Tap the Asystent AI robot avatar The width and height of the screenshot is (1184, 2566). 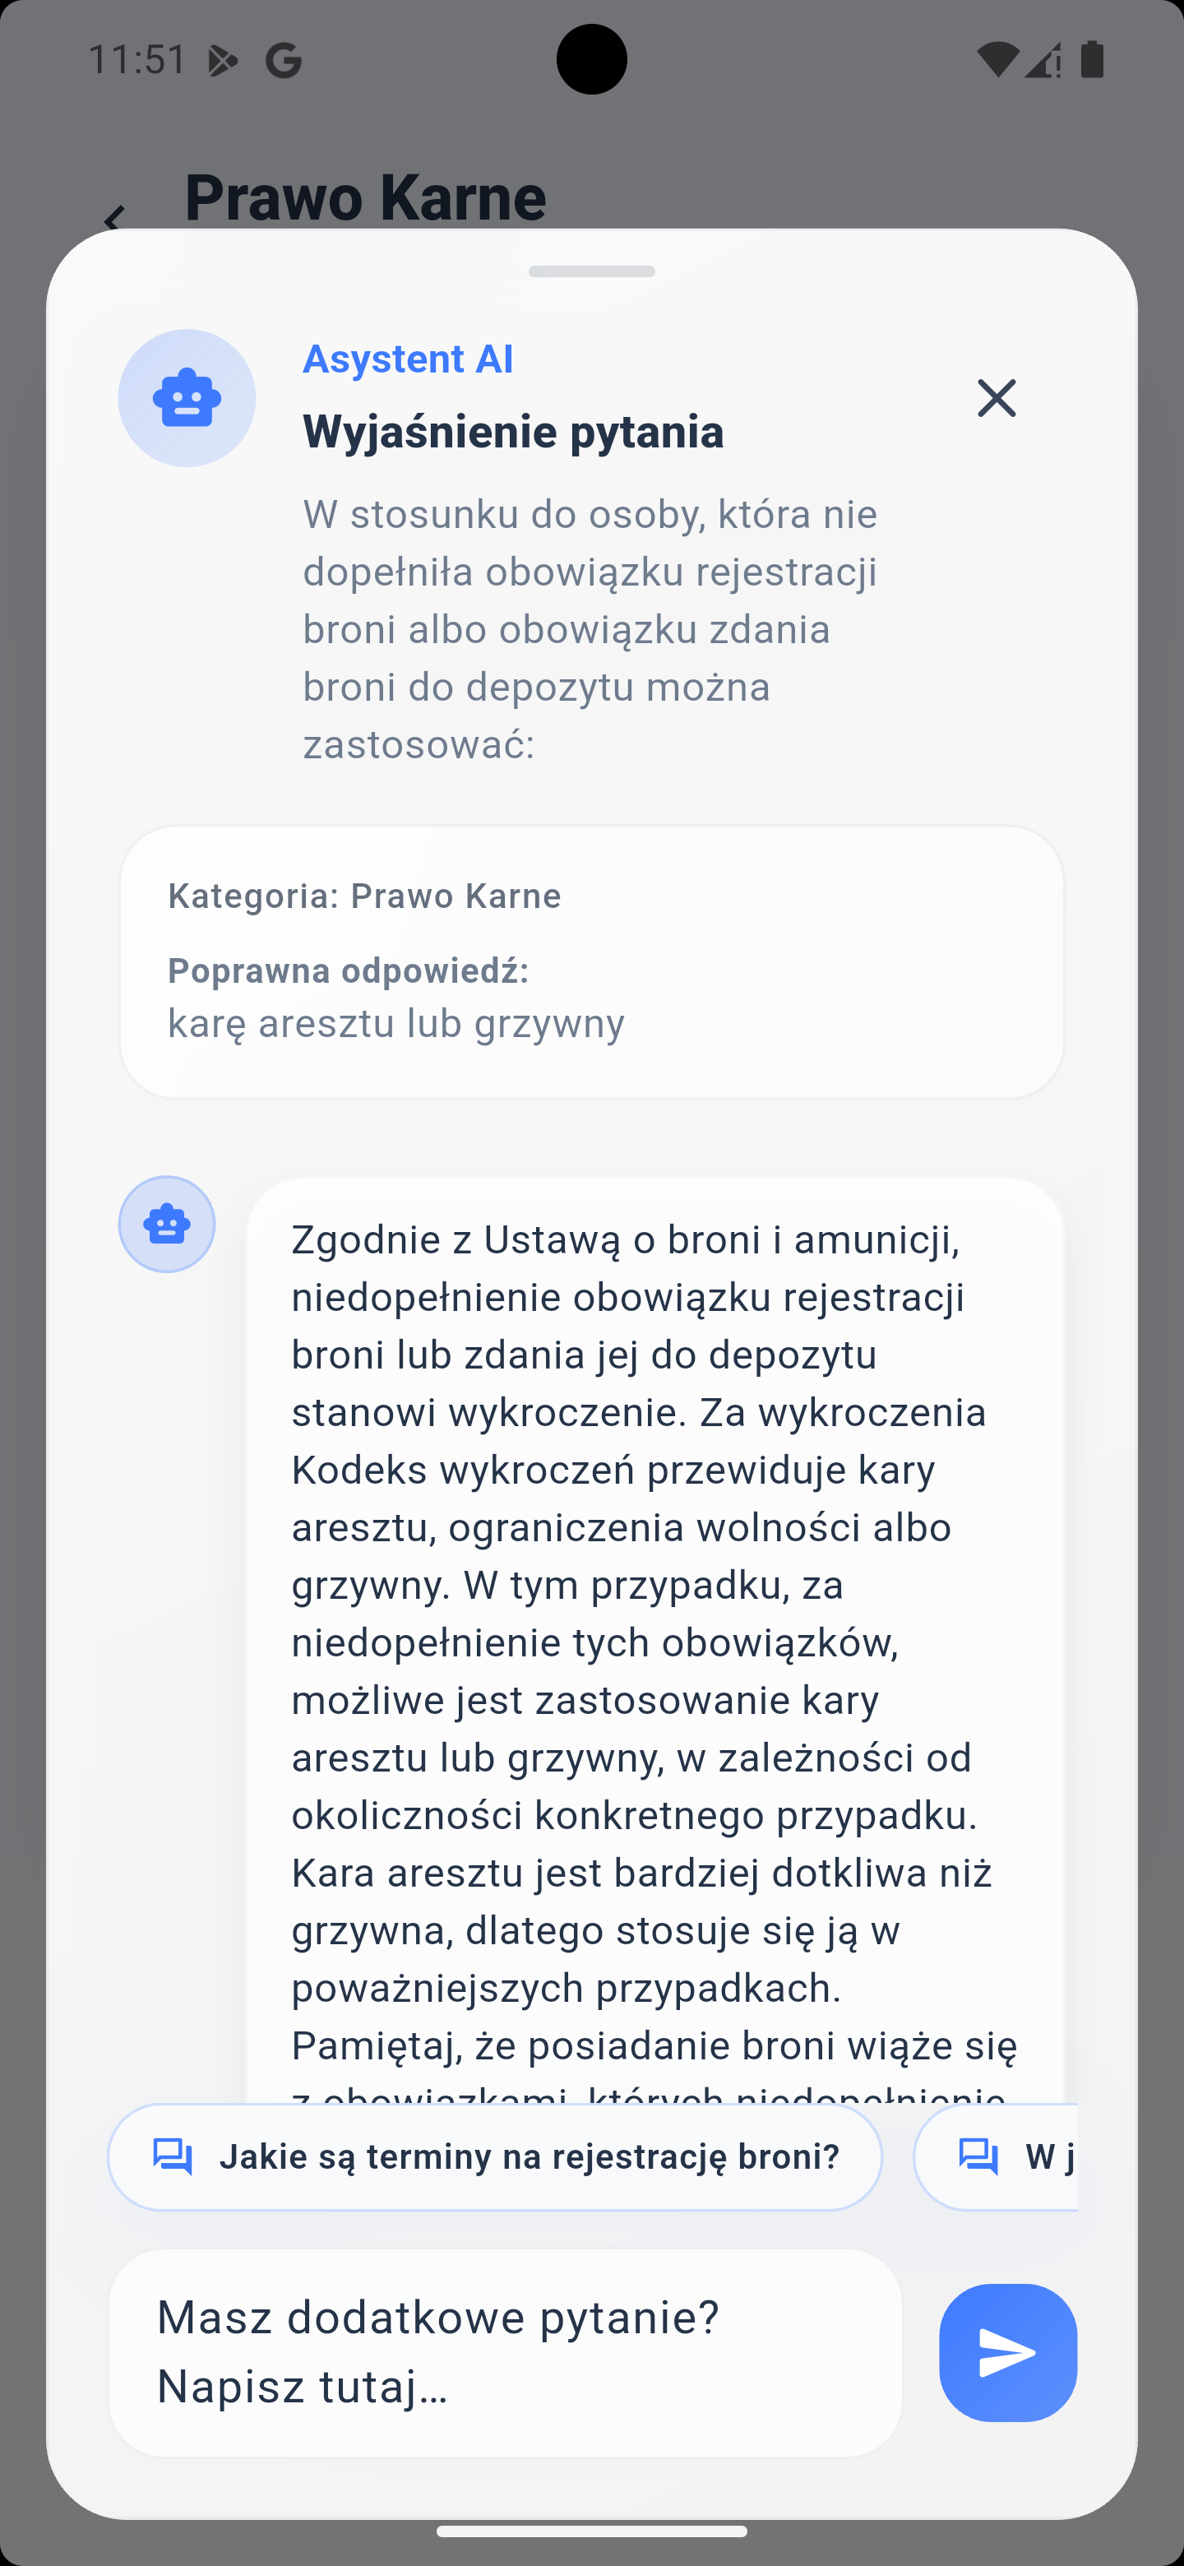coord(186,396)
